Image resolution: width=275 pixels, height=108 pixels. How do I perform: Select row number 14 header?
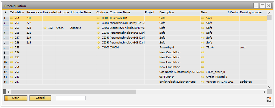(x=6, y=82)
